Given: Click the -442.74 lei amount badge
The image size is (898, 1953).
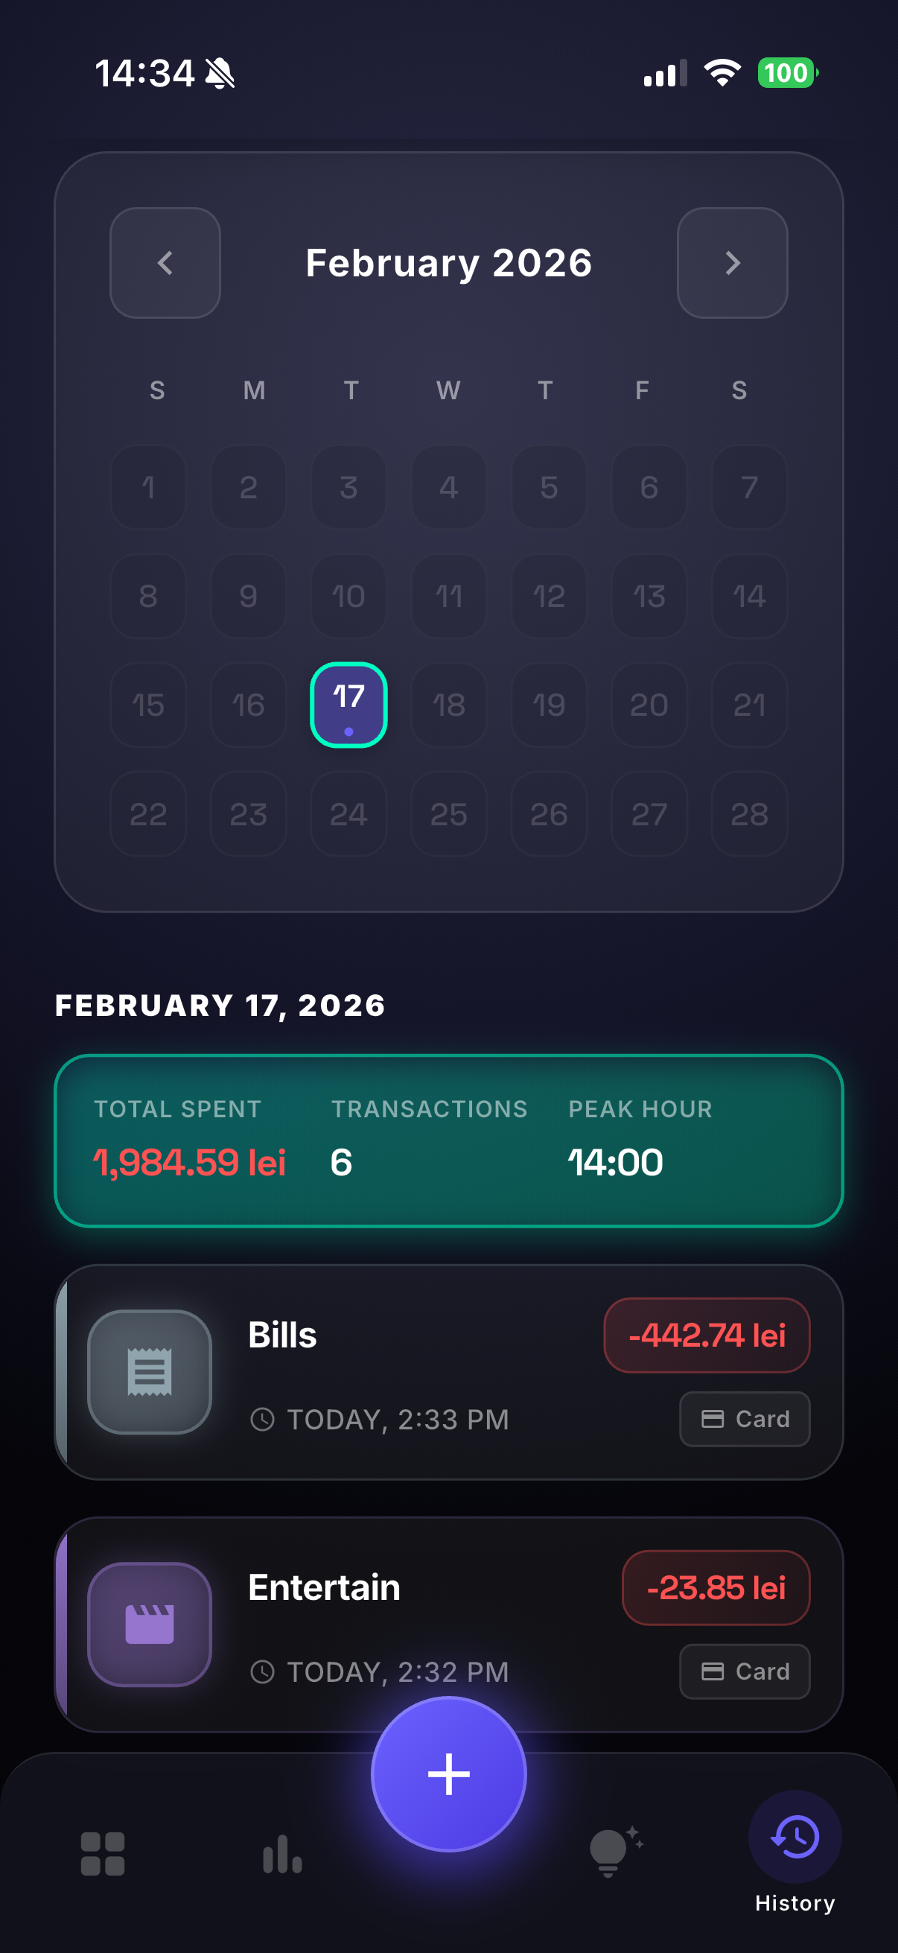Looking at the screenshot, I should (x=707, y=1335).
